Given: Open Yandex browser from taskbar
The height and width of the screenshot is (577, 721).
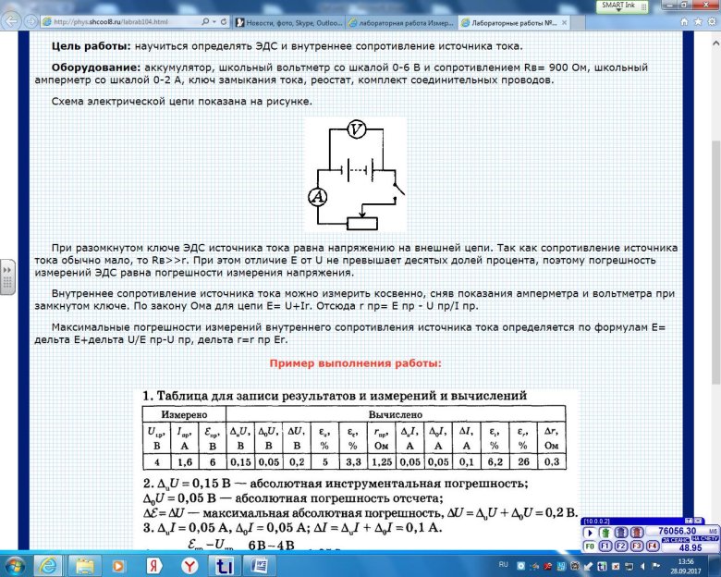Looking at the screenshot, I should click(190, 564).
